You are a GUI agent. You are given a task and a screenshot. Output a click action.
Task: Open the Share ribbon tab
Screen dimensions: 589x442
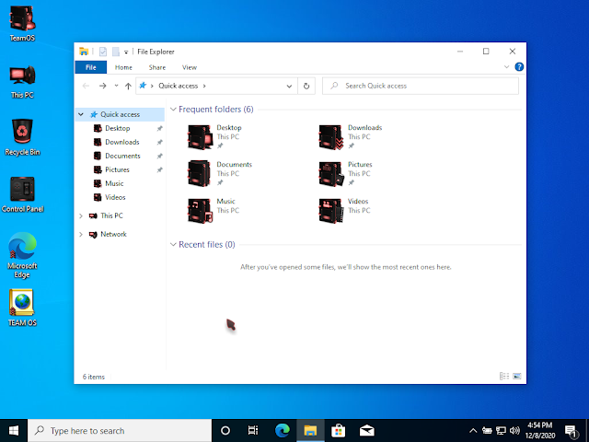pos(157,67)
